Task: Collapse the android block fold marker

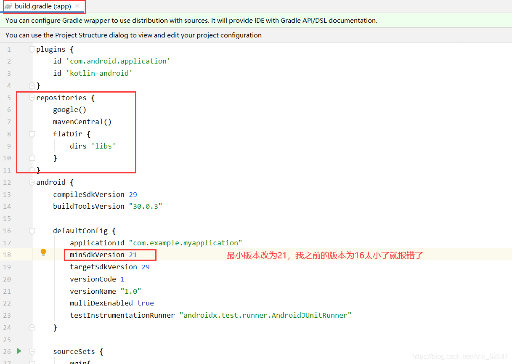Action: (32, 182)
